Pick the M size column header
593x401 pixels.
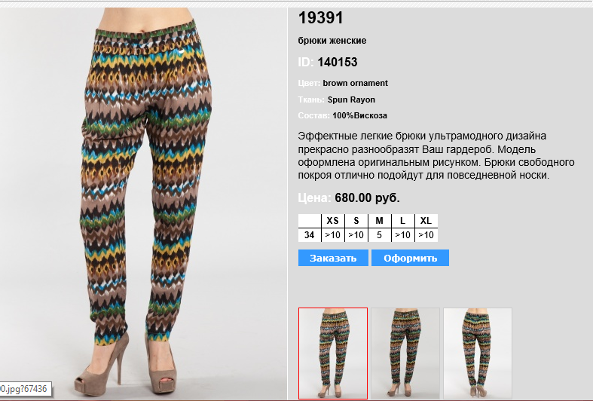click(x=379, y=221)
